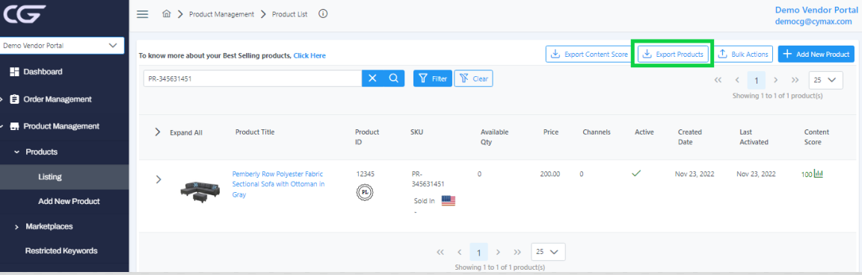Toggle the hamburger menu icon
Viewport: 862px width, 275px height.
click(x=142, y=14)
